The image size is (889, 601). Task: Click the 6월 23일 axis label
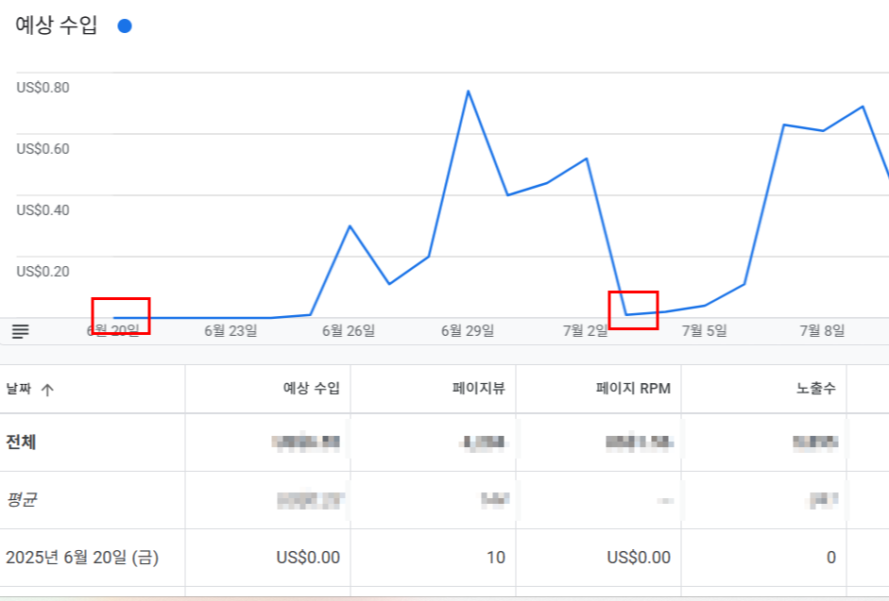[x=230, y=331]
